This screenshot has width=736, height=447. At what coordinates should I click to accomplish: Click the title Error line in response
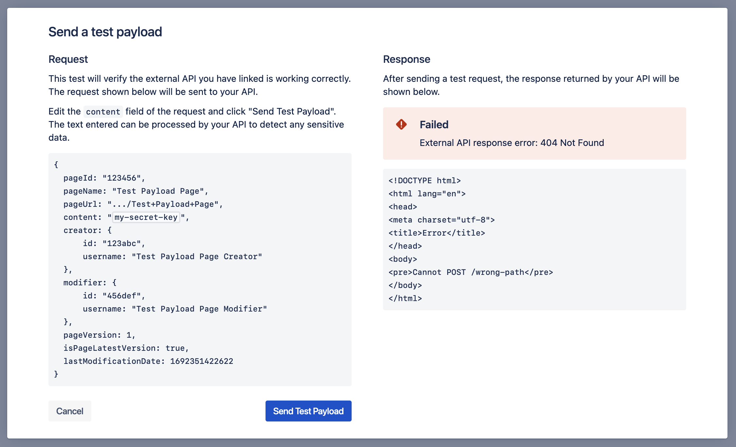tap(436, 233)
